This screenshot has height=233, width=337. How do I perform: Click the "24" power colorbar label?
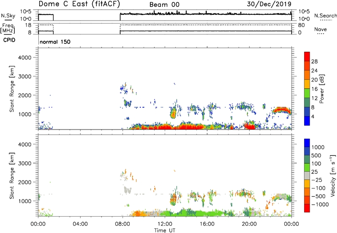click(x=314, y=71)
